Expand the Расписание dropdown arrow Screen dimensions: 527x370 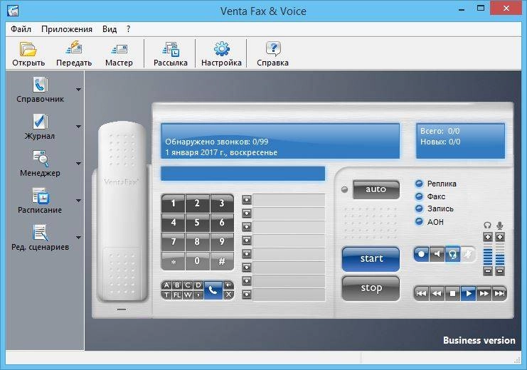(78, 201)
